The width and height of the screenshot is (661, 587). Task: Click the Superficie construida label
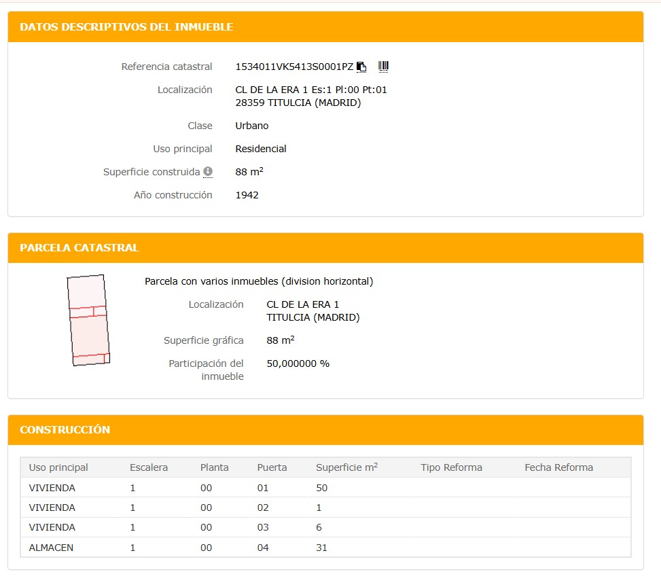coord(151,172)
